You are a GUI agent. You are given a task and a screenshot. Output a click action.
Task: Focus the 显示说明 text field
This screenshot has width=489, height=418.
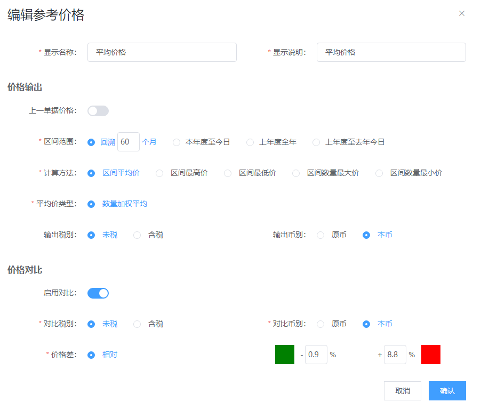pos(391,52)
